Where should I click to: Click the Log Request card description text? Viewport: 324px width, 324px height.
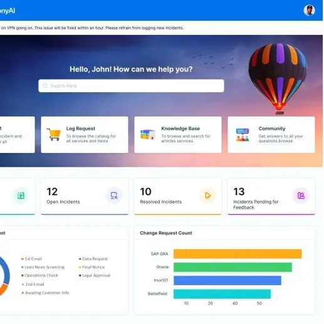pyautogui.click(x=91, y=138)
